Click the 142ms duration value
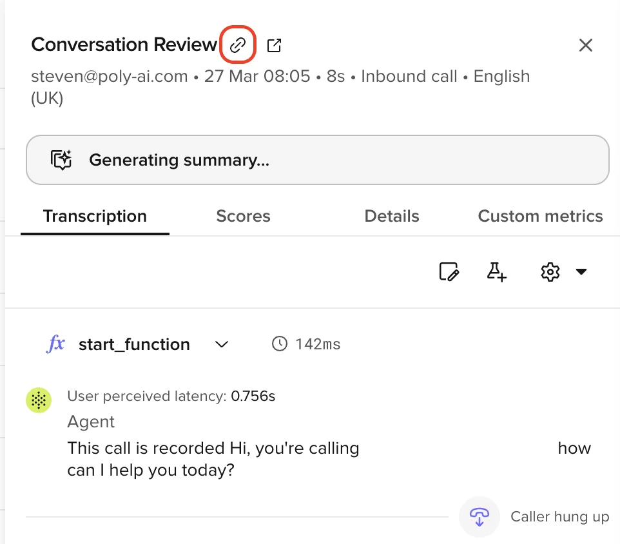The width and height of the screenshot is (620, 544). point(318,344)
